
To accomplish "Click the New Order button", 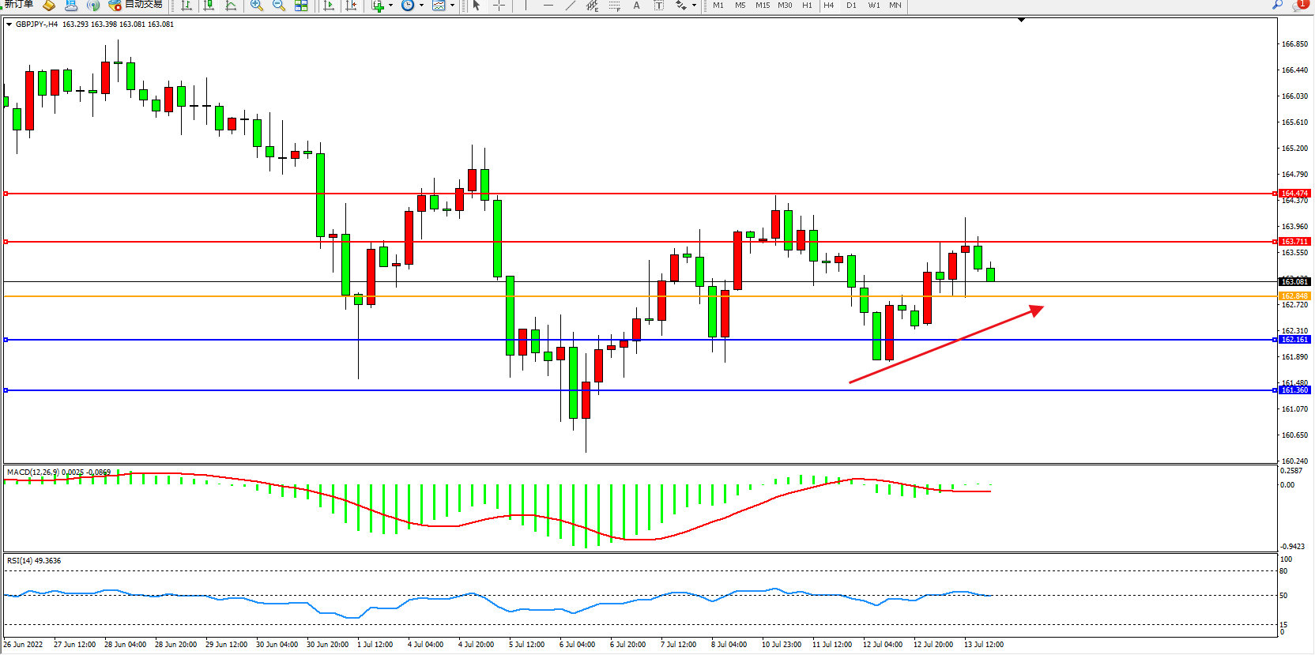I will click(17, 5).
